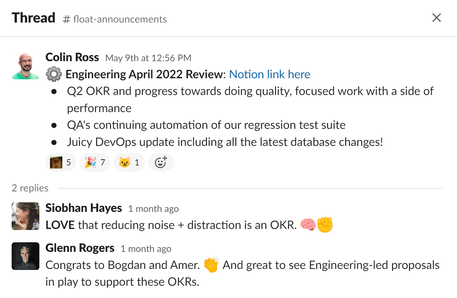This screenshot has width=457, height=298.
Task: Click Siobhan Hayes's avatar picture
Action: (25, 216)
